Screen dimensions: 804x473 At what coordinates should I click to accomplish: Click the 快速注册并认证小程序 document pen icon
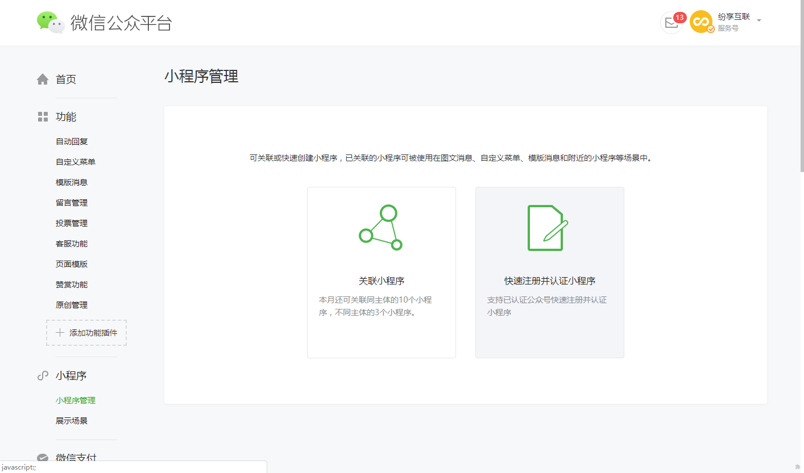click(x=548, y=228)
